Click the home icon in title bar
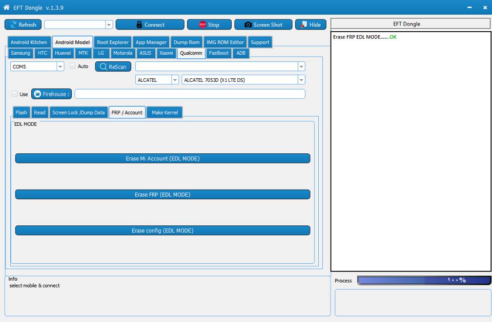Screen dimensions: 492x322 pos(6,7)
